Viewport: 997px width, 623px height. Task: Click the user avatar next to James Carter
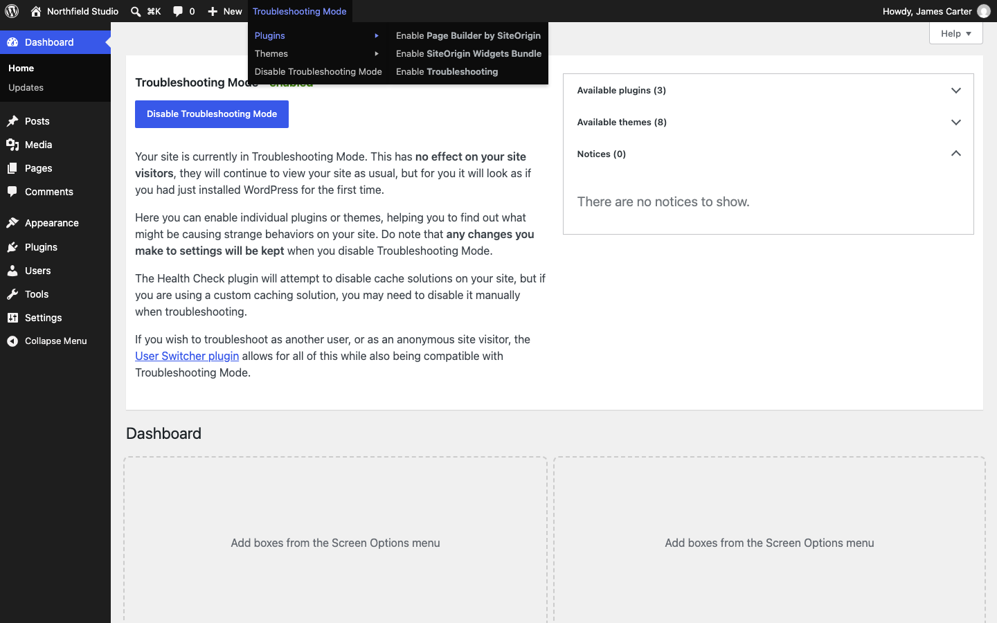tap(984, 11)
